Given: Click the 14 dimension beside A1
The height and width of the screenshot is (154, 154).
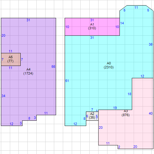Looking at the screenshot, I should tap(122, 23).
